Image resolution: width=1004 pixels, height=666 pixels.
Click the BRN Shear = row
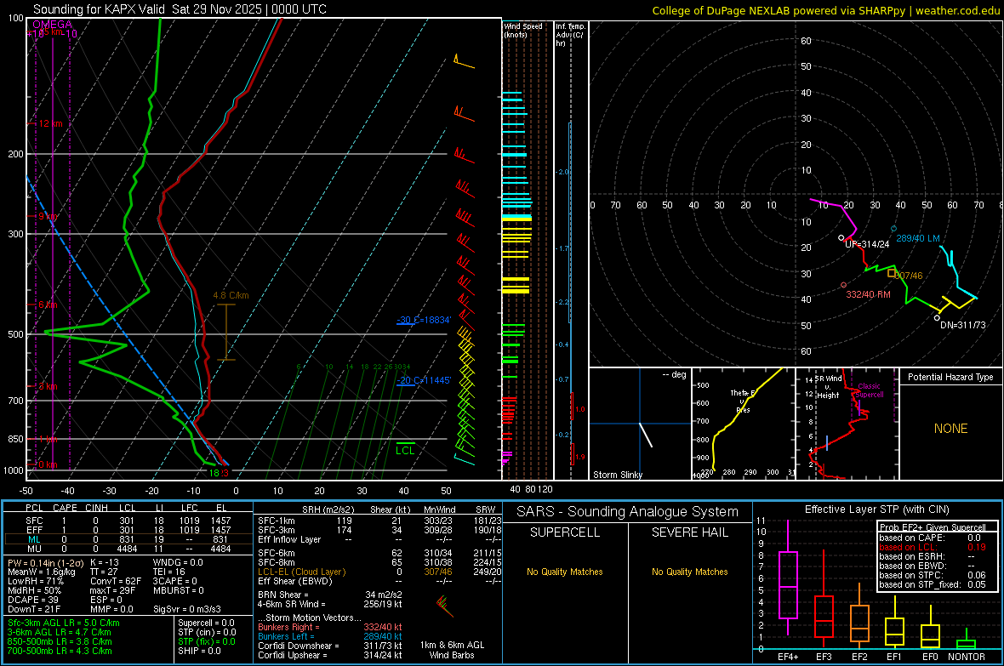point(330,595)
